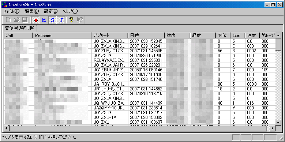Select the row dated 20071031 103637

pos(140,122)
